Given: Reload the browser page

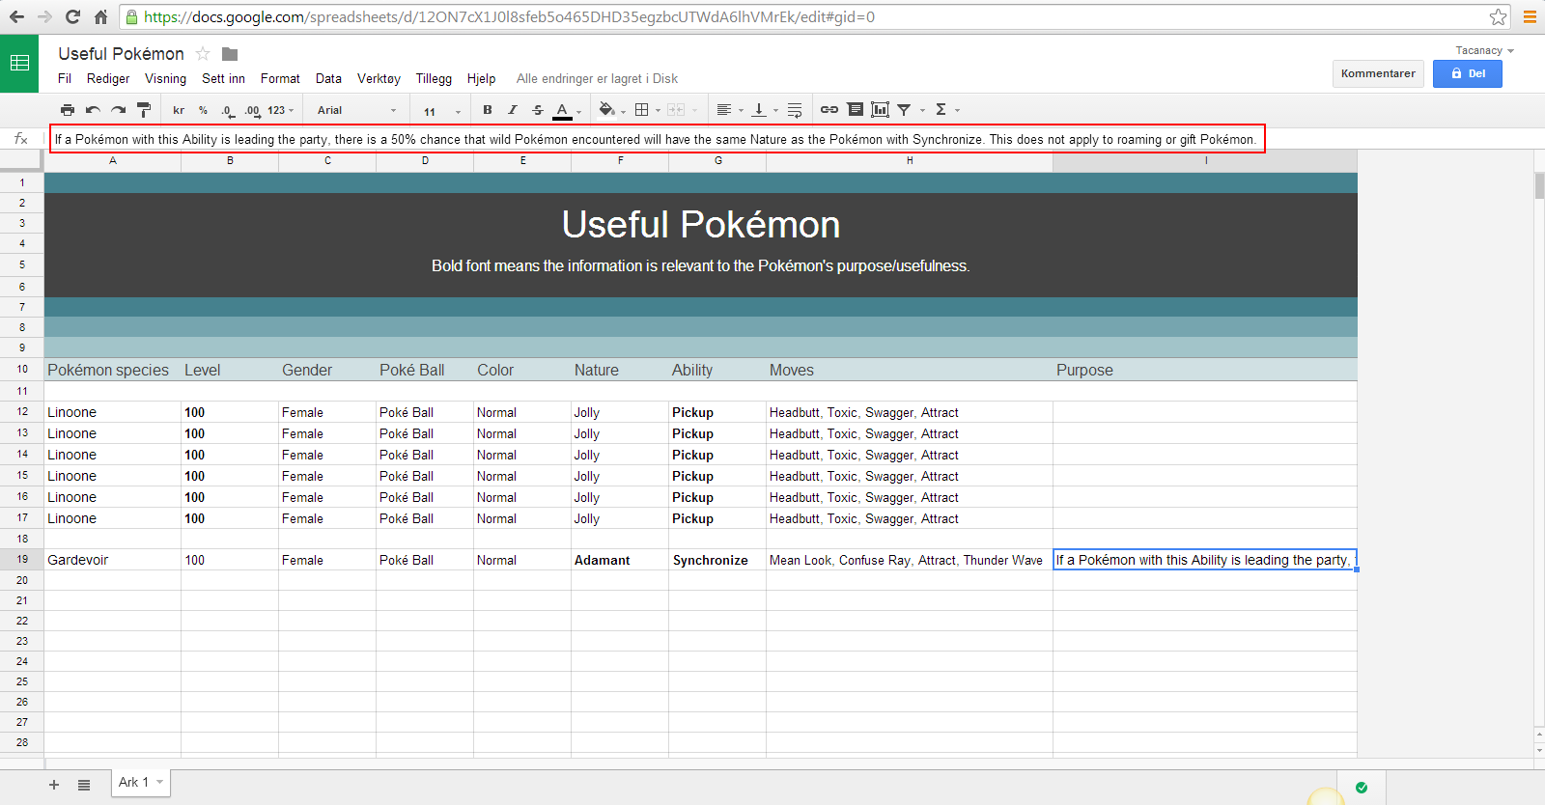Looking at the screenshot, I should [x=72, y=16].
